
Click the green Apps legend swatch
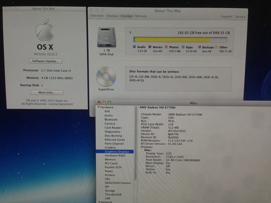coord(183,47)
